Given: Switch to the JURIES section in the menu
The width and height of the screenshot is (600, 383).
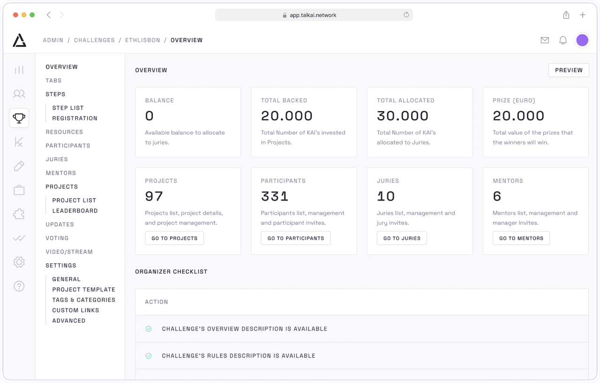Looking at the screenshot, I should 57,159.
